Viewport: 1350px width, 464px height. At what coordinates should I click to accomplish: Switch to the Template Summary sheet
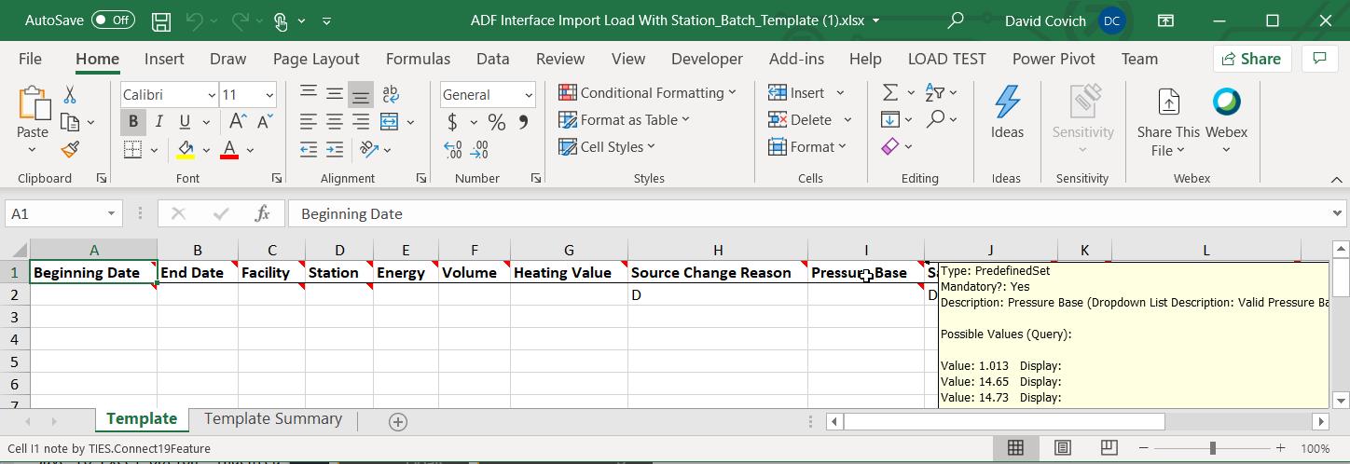click(273, 419)
